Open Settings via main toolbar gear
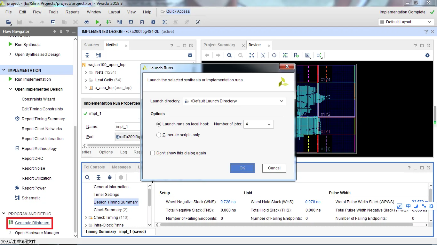 153,22
